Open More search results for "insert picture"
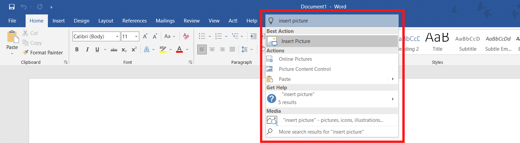This screenshot has width=520, height=143. (332, 132)
